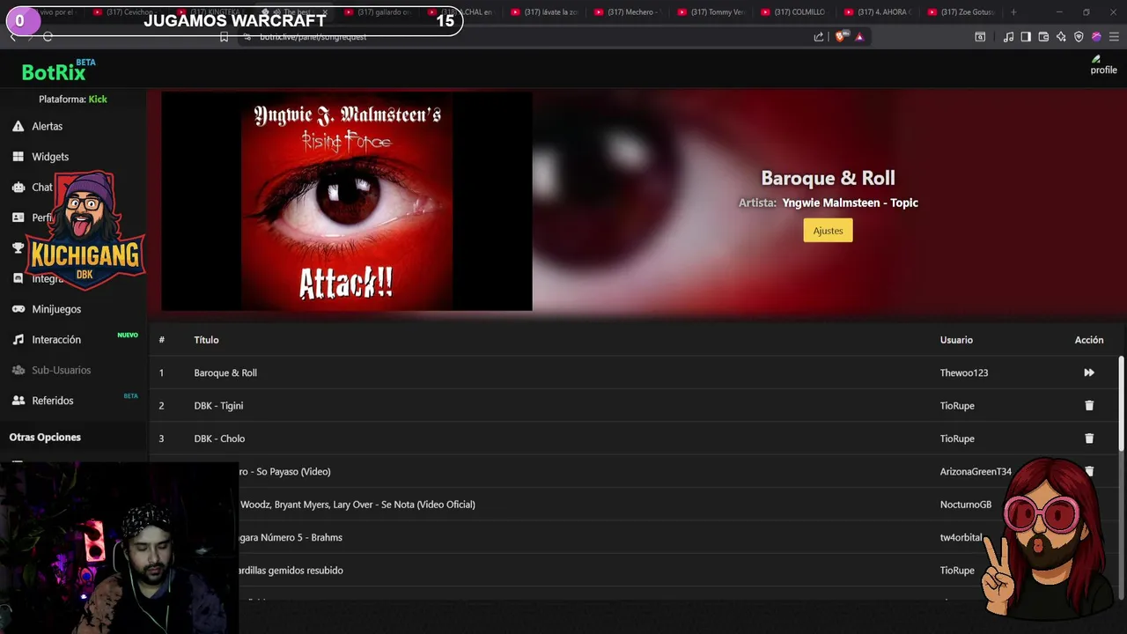Switch to '(317) Zoe Gotusso' tab
Screen dimensions: 1127x634
click(x=960, y=12)
